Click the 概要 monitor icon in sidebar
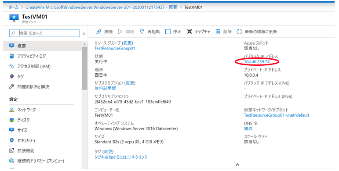The width and height of the screenshot is (339, 171). (12, 46)
